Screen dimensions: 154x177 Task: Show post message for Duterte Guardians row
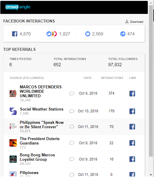[72, 143]
